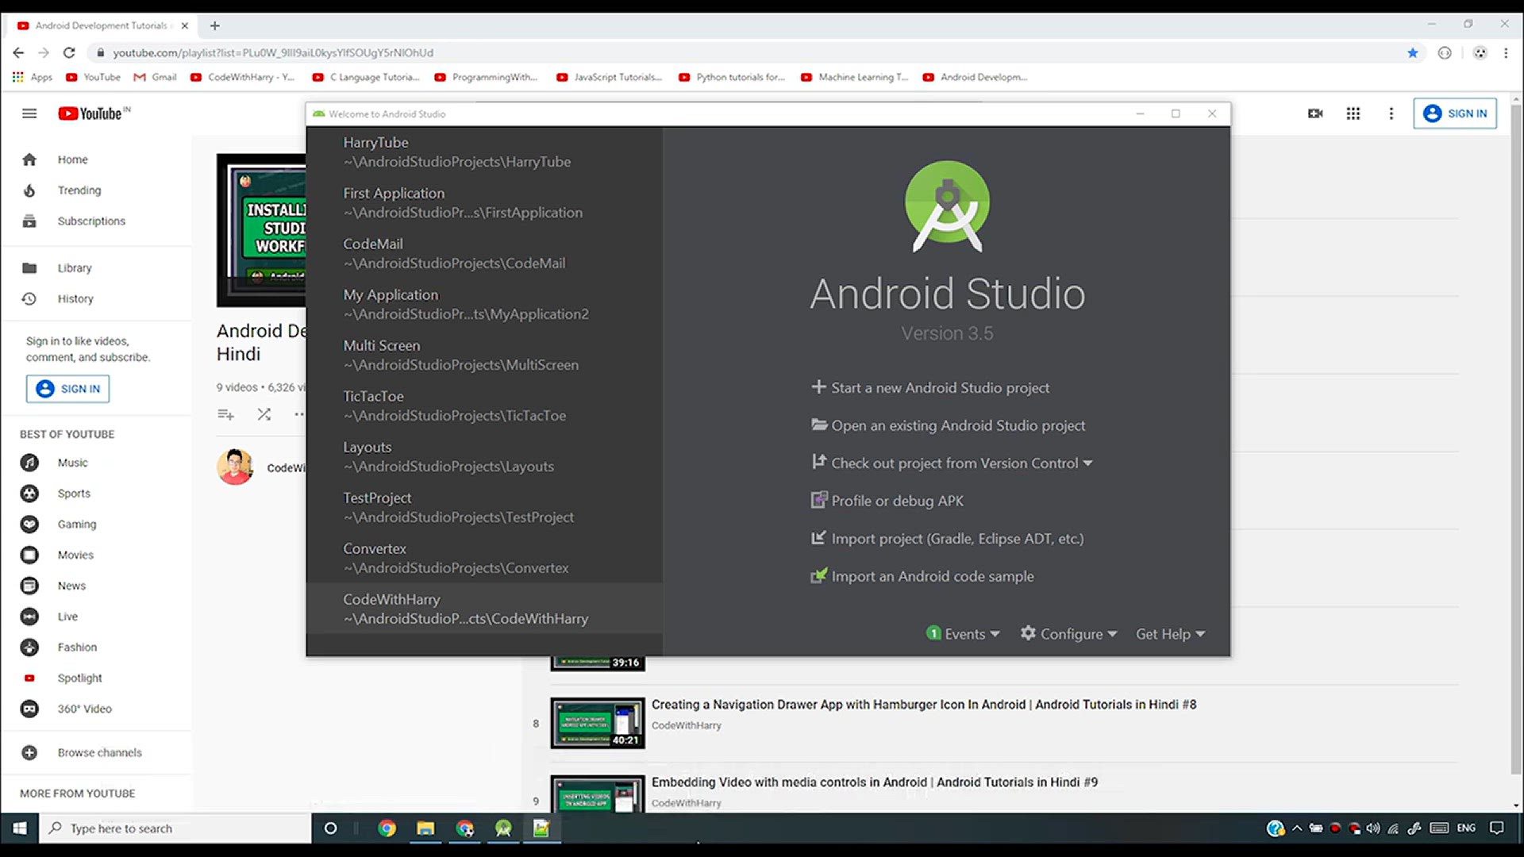The image size is (1524, 857).
Task: Open Chrome from the taskbar
Action: (387, 828)
